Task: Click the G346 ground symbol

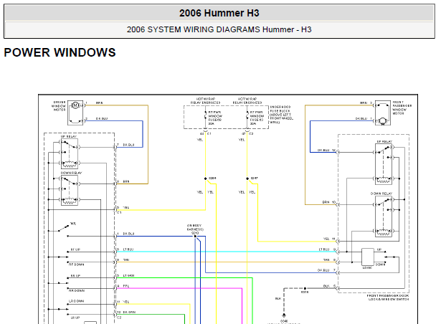Action: pyautogui.click(x=284, y=315)
